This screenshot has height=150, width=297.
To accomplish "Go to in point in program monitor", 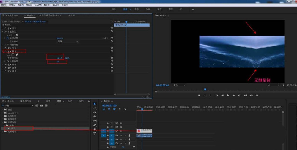I will tap(217, 95).
